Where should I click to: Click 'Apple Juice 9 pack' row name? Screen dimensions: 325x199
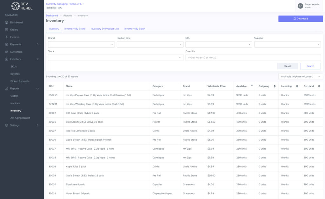coord(76,167)
